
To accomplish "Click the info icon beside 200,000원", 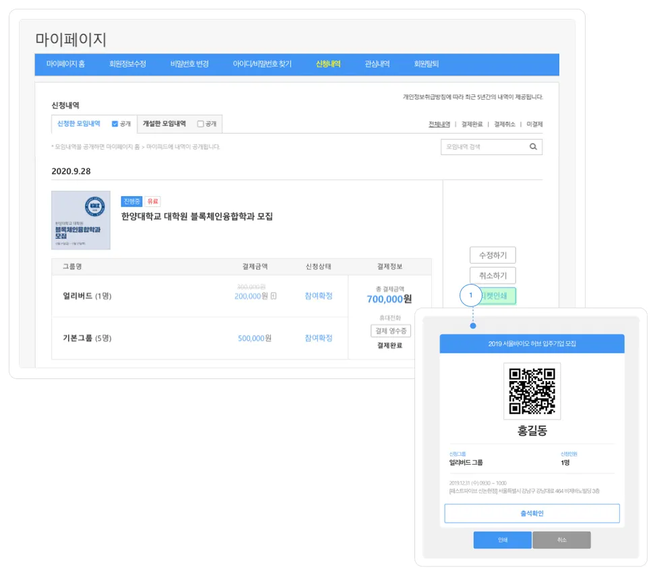I will (x=274, y=296).
